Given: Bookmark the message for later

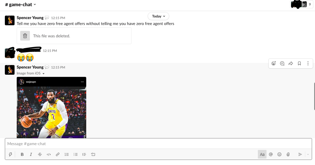Looking at the screenshot, I should point(299,63).
